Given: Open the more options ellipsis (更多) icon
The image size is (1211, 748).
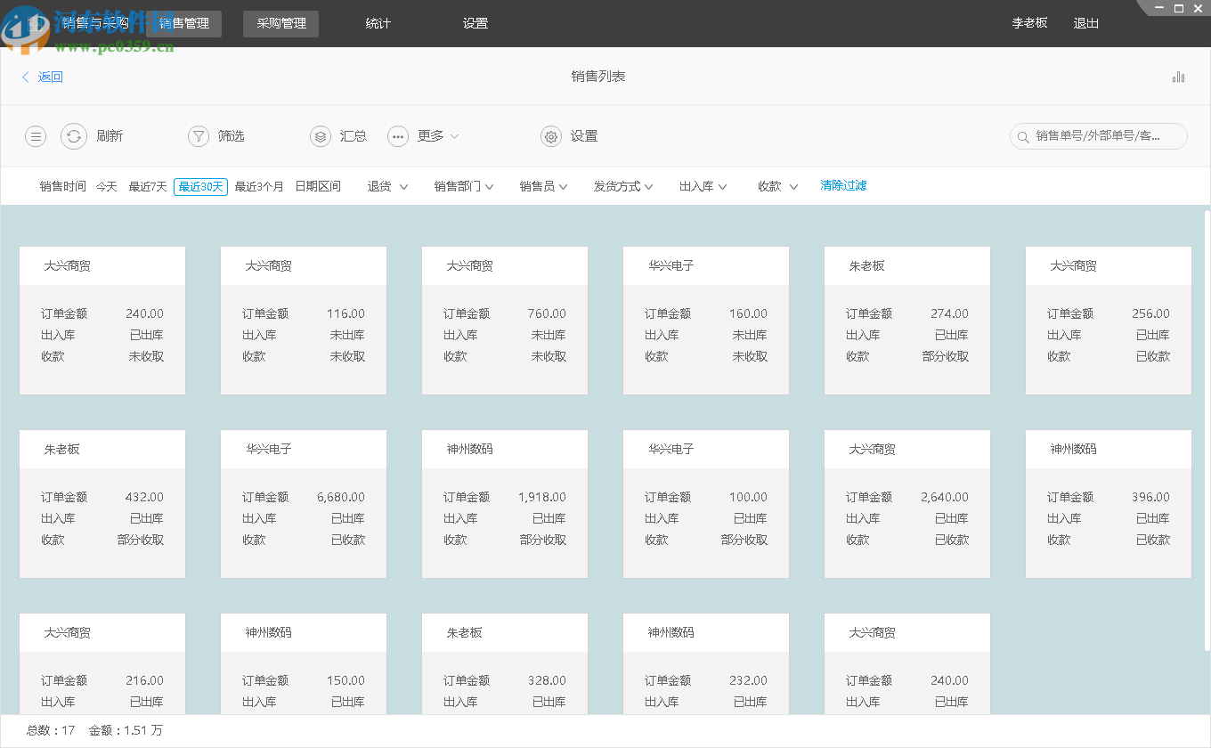Looking at the screenshot, I should point(397,136).
